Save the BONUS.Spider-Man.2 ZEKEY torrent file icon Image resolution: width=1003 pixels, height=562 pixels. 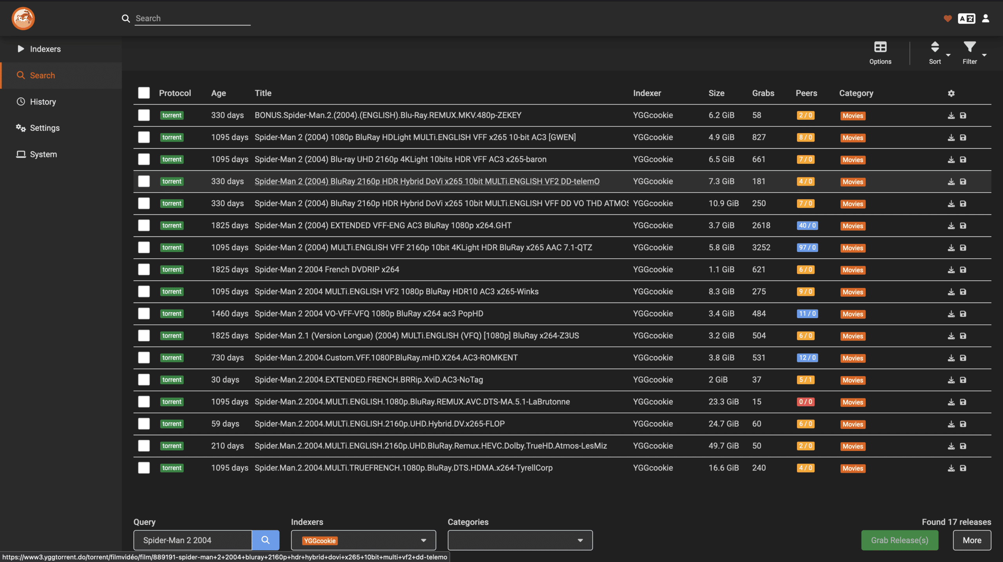963,115
